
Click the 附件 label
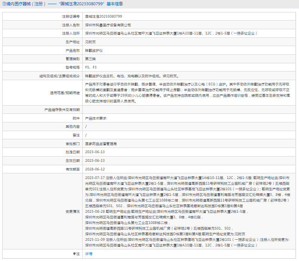76,118
